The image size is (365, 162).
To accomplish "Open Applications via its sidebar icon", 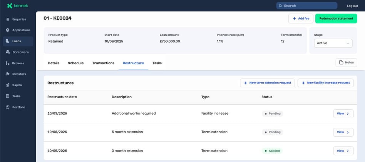I will coord(8,30).
